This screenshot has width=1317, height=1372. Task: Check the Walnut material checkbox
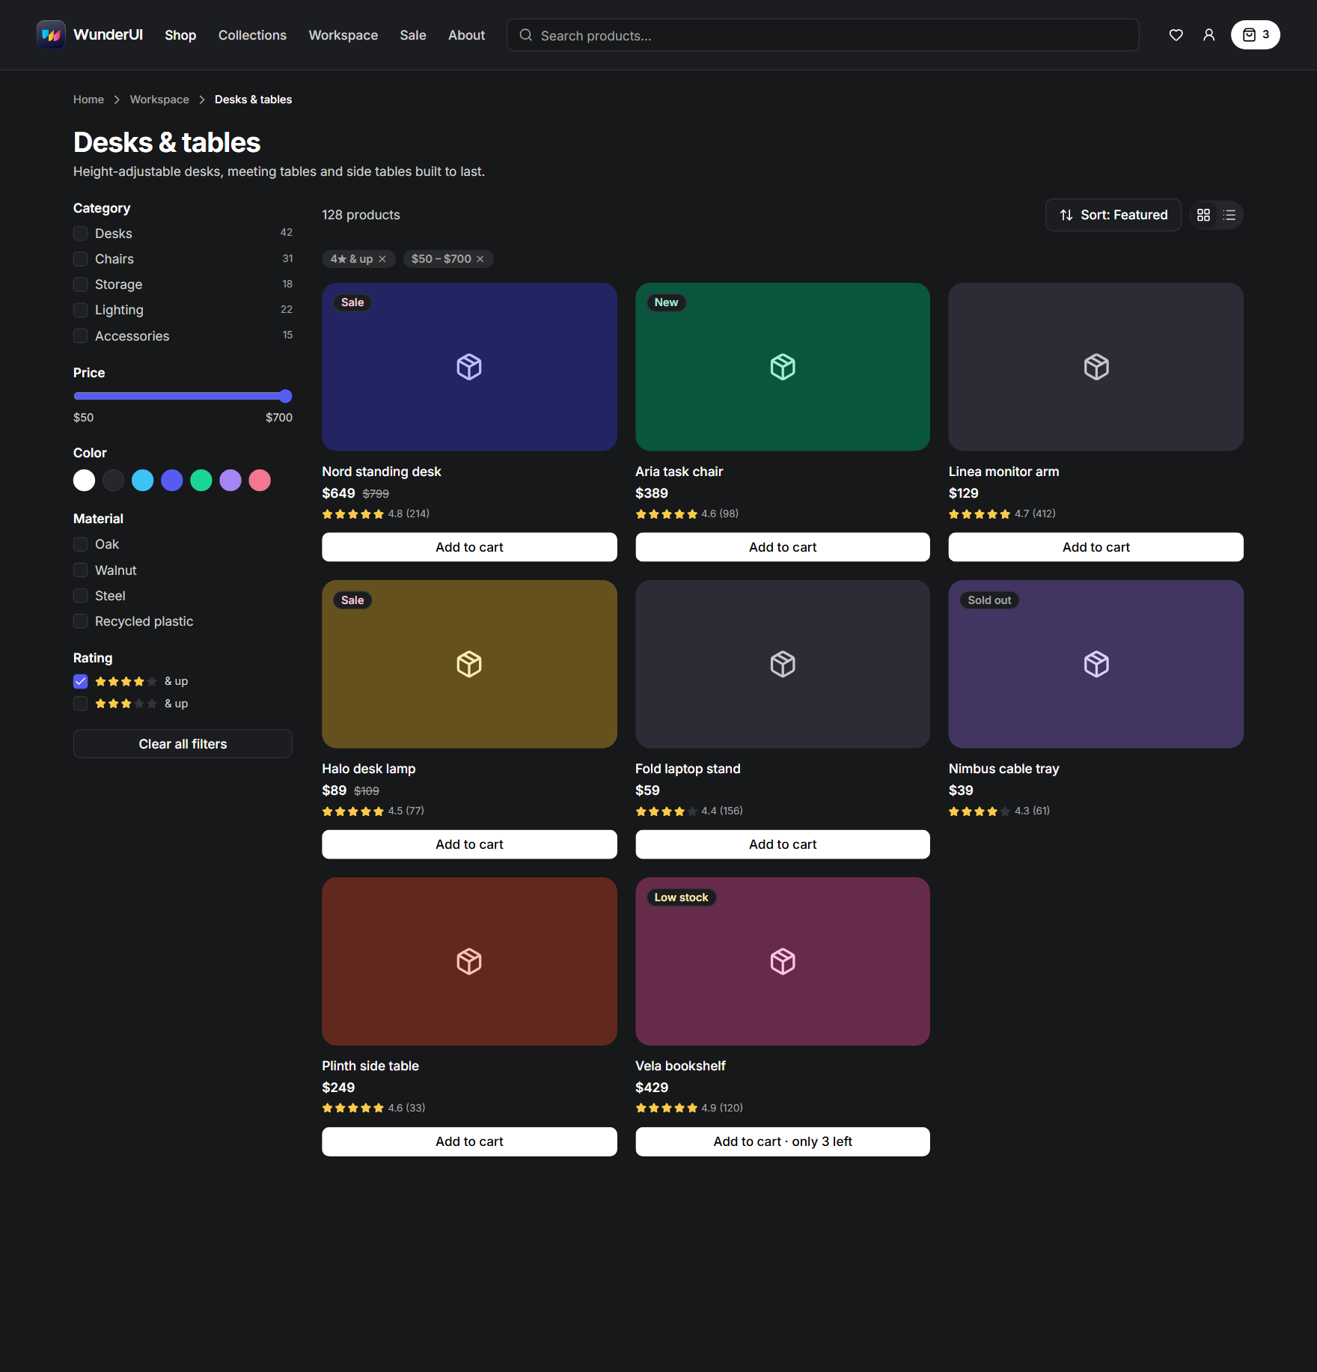81,570
